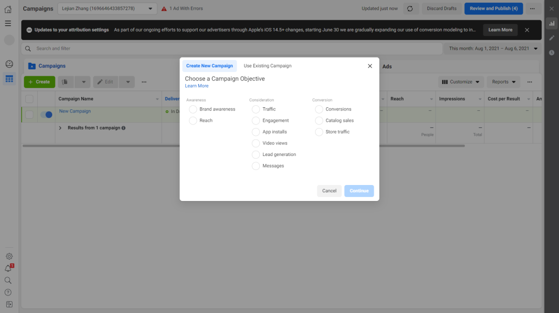Click the profile avatar circle in sidebar
Image resolution: width=559 pixels, height=313 pixels.
[x=9, y=40]
